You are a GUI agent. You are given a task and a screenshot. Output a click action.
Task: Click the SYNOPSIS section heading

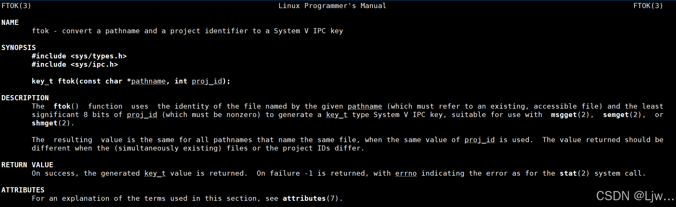coord(19,48)
